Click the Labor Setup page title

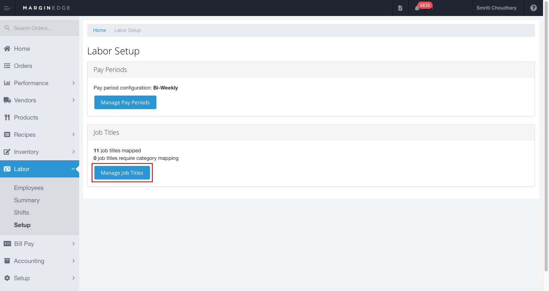pos(114,51)
